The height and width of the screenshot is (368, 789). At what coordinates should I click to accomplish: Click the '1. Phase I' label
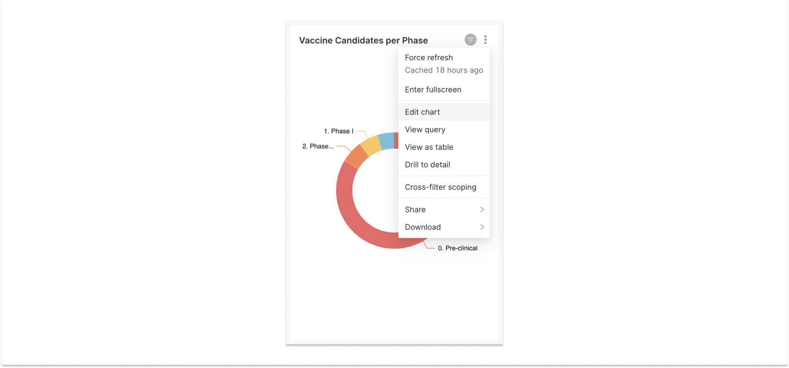point(338,131)
